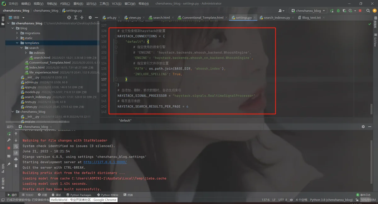Screen dimensions: 378x204
Task: Expand the static folder
Action: (17, 38)
